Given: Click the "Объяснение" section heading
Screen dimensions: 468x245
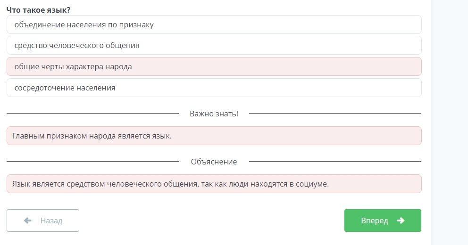Looking at the screenshot, I should pos(214,162).
